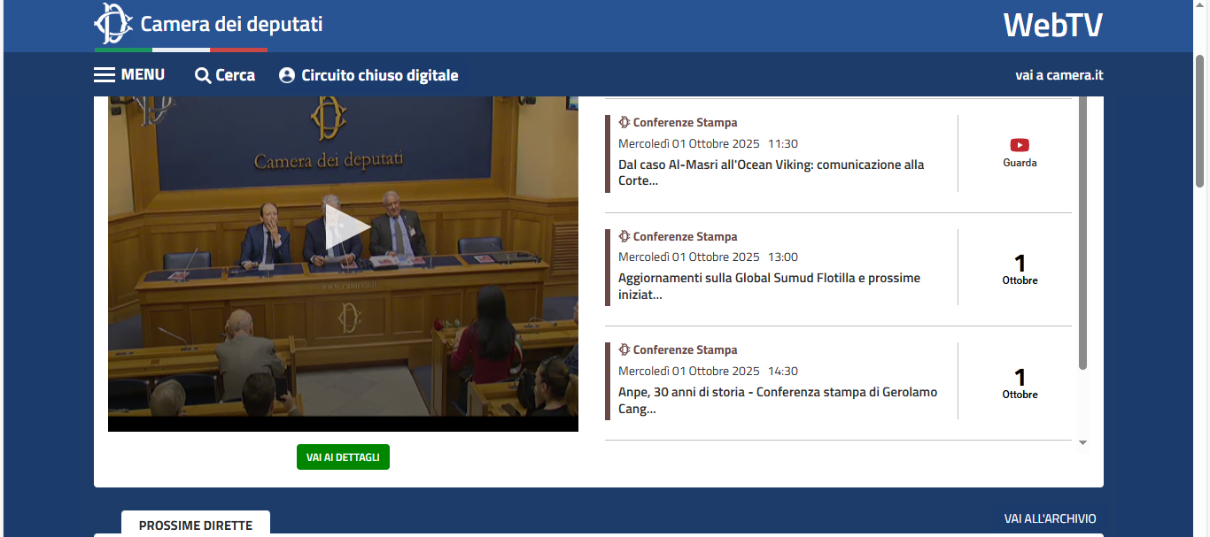Click the VAI AI DETTAGLI button
The width and height of the screenshot is (1210, 537).
(343, 457)
